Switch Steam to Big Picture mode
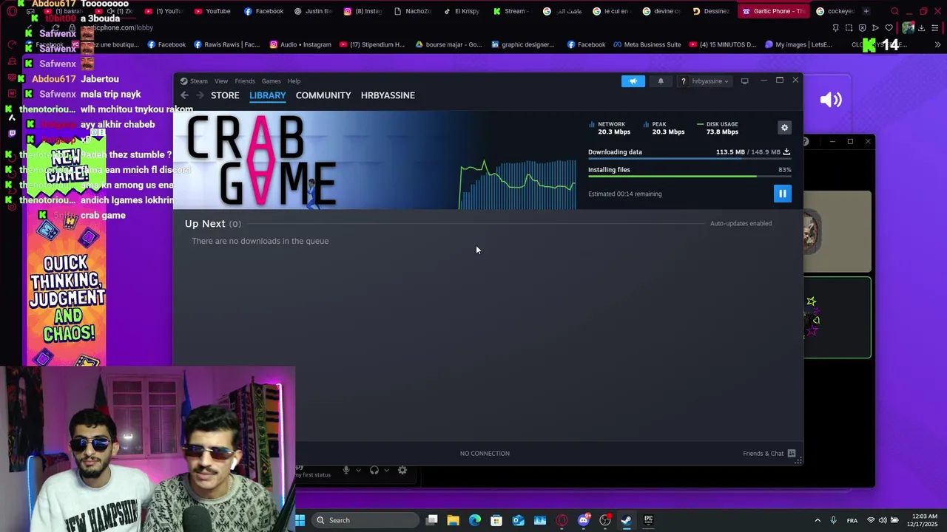The height and width of the screenshot is (532, 947). pyautogui.click(x=745, y=81)
